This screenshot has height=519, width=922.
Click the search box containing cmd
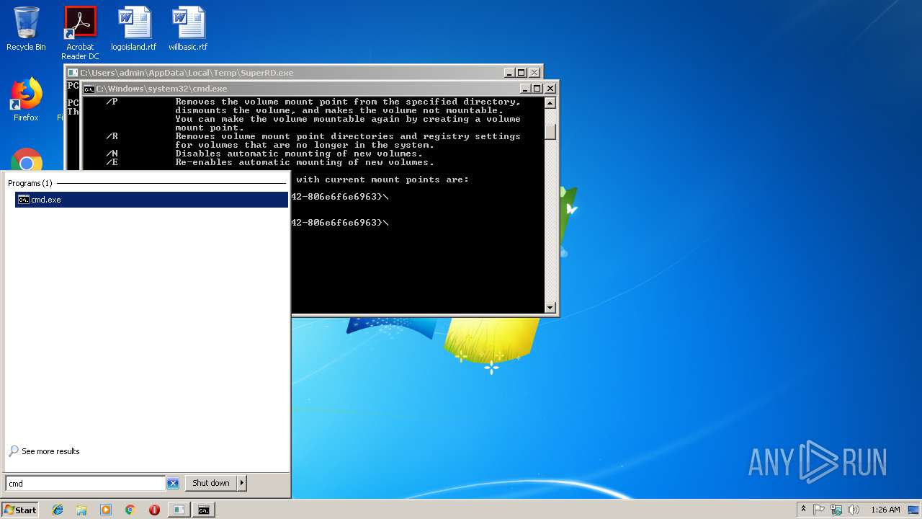click(x=86, y=484)
